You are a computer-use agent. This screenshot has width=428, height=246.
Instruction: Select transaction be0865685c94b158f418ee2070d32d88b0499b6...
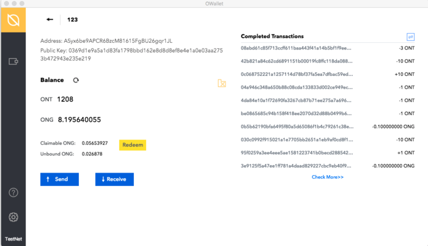click(x=296, y=113)
